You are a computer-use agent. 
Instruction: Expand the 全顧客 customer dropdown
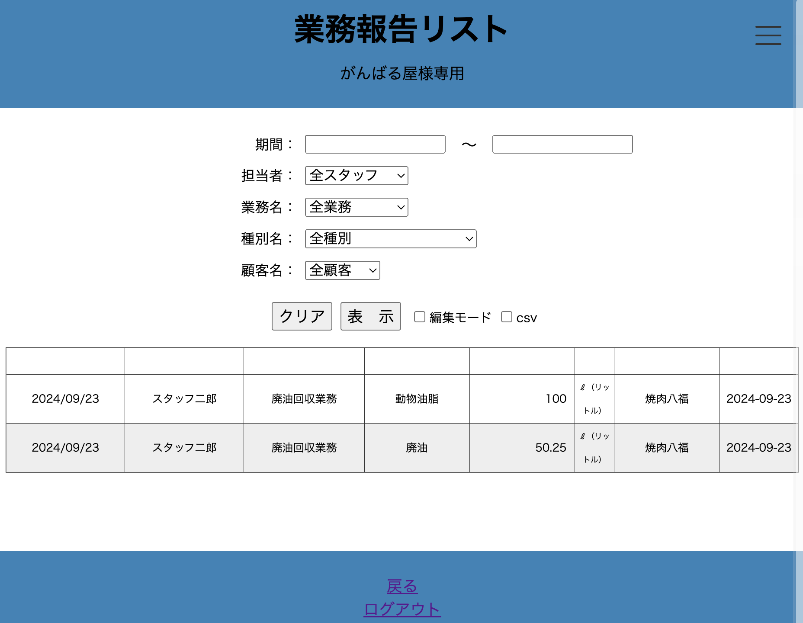pyautogui.click(x=342, y=270)
